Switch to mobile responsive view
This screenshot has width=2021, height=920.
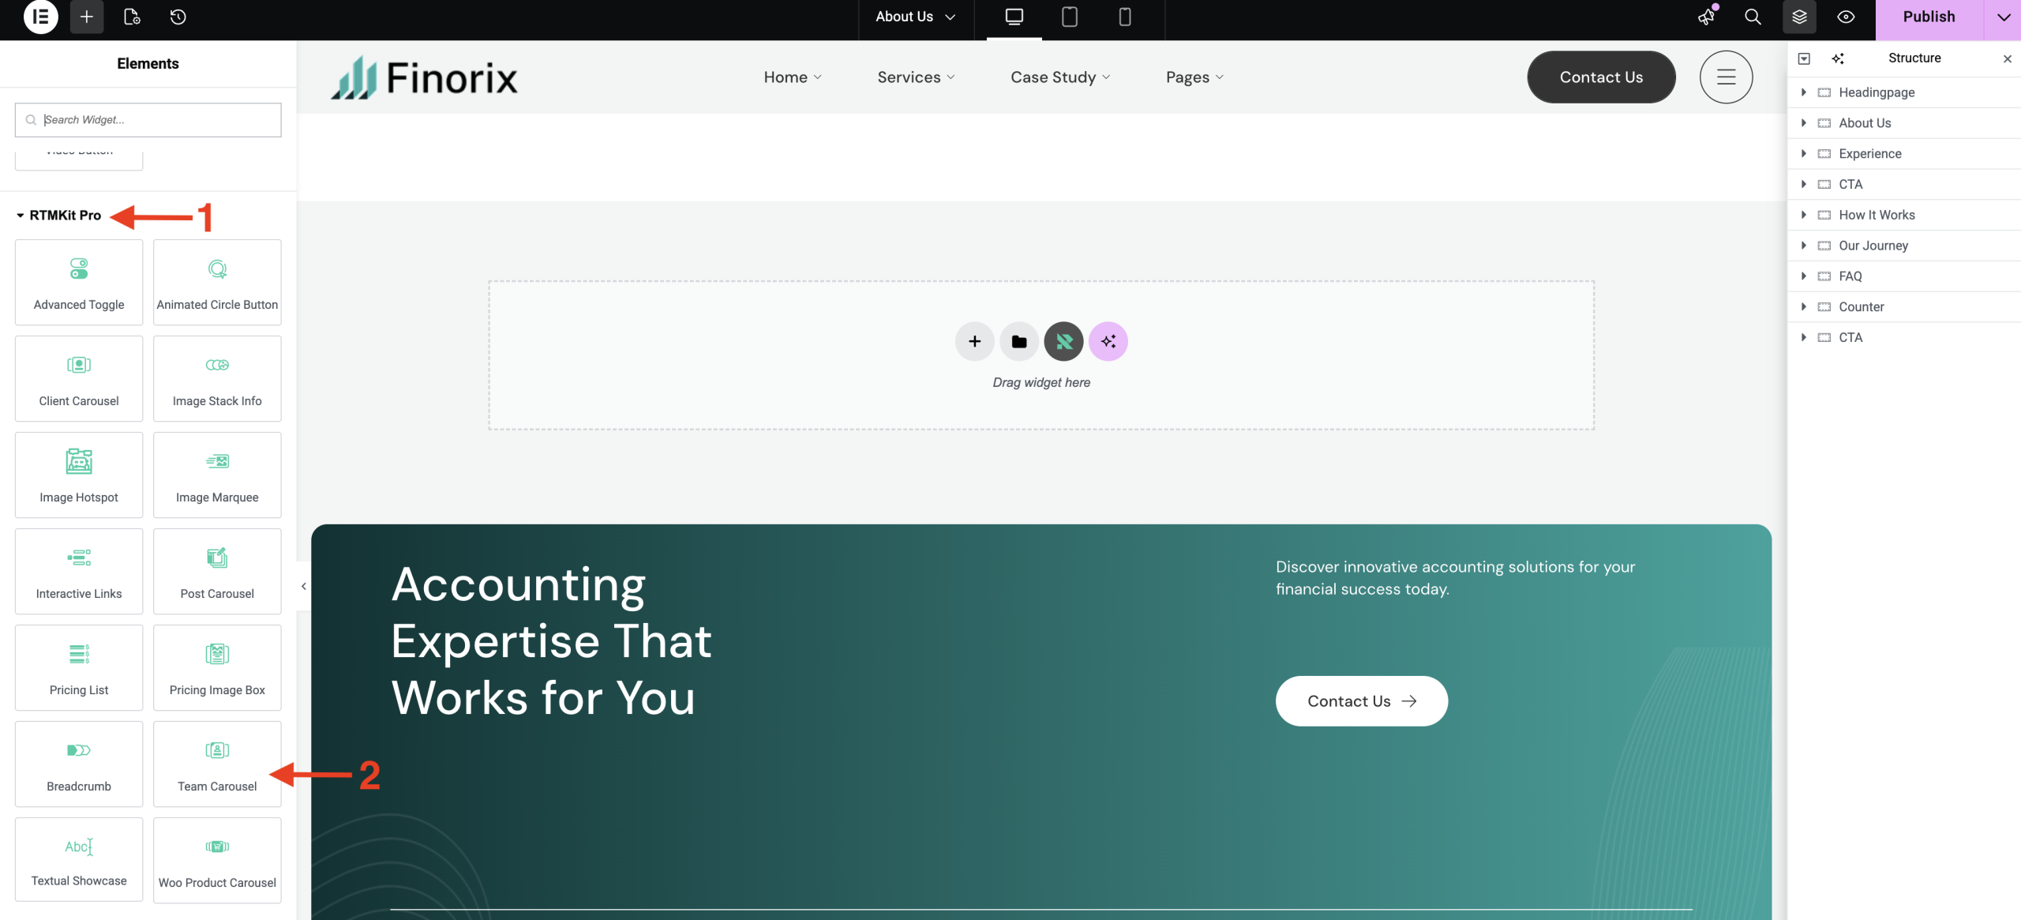coord(1125,17)
